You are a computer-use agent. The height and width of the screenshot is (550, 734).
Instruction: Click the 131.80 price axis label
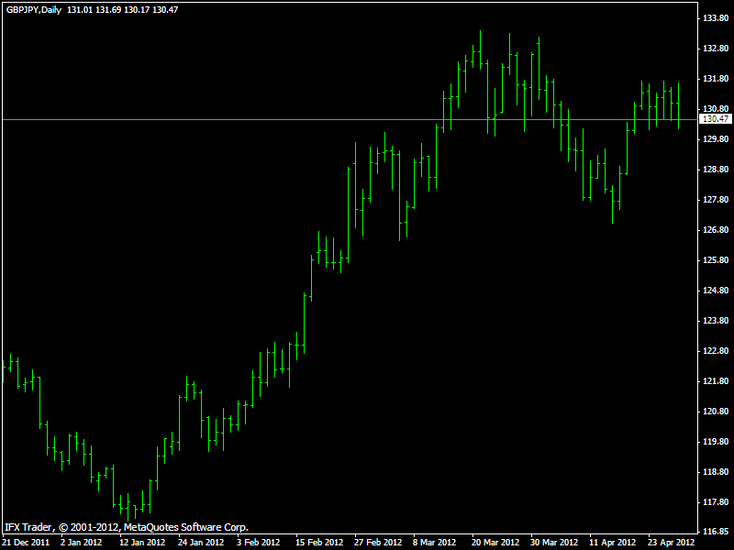[x=716, y=79]
